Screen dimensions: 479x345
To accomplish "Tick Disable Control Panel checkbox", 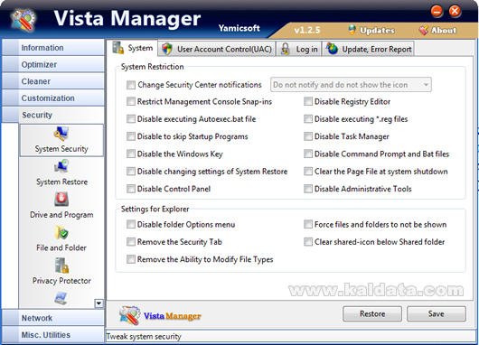I will [x=131, y=189].
